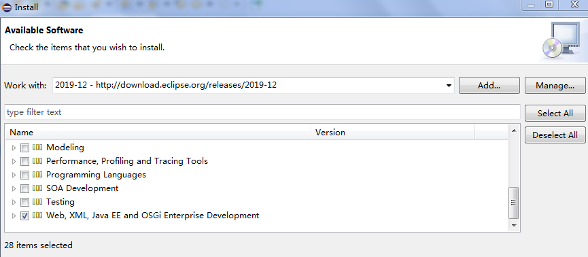588x257 pixels.
Task: Select the Programming Languages row text
Action: tap(96, 175)
